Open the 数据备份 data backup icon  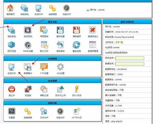28,67
